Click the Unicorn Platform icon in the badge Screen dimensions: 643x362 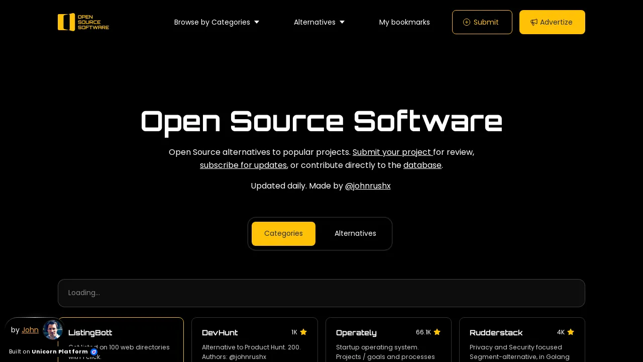pos(94,352)
